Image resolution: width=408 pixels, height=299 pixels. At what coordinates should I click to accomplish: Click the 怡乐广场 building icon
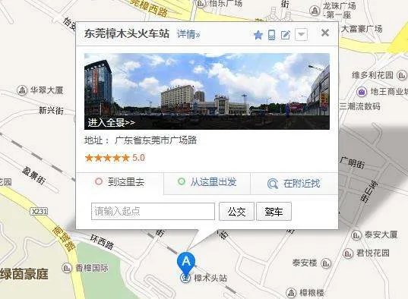point(201,3)
